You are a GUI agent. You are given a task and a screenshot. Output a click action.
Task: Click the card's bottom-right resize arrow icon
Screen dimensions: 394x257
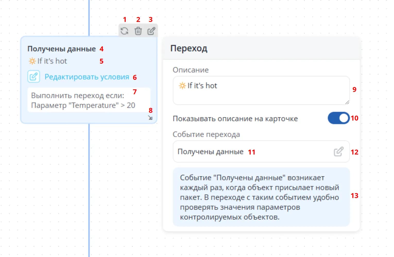coord(150,118)
